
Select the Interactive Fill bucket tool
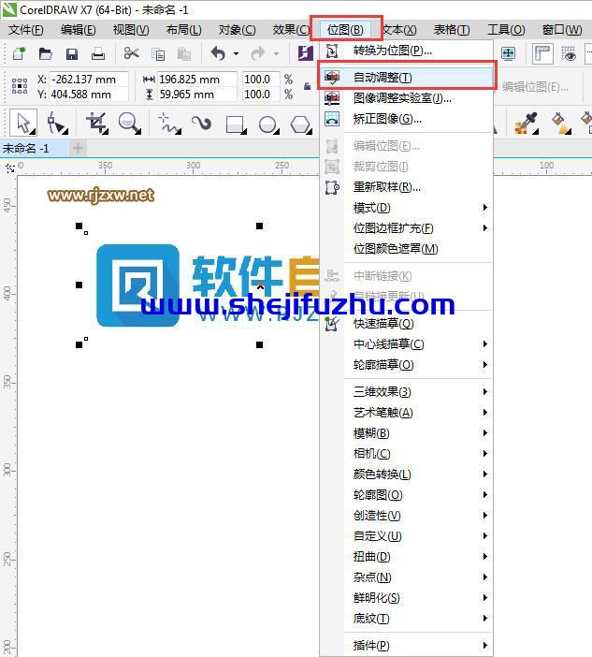tap(561, 124)
